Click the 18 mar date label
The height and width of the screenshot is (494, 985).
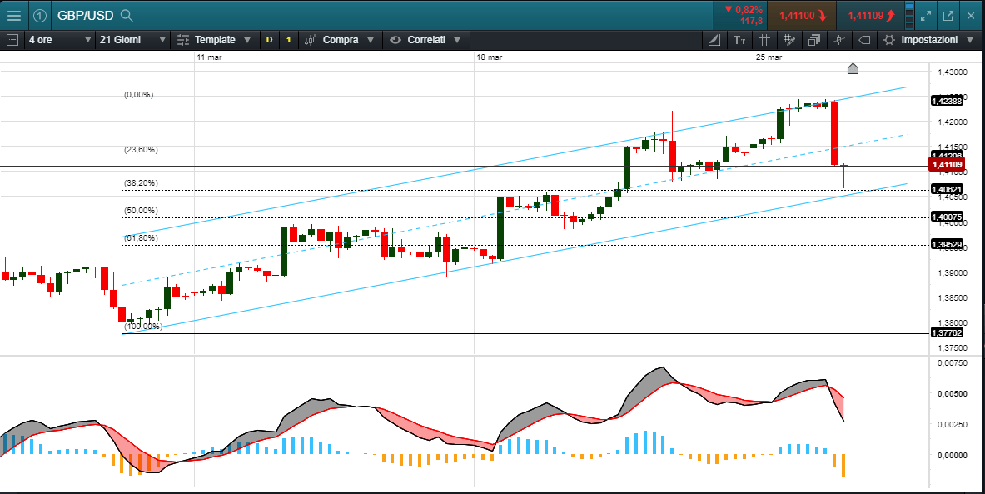490,57
